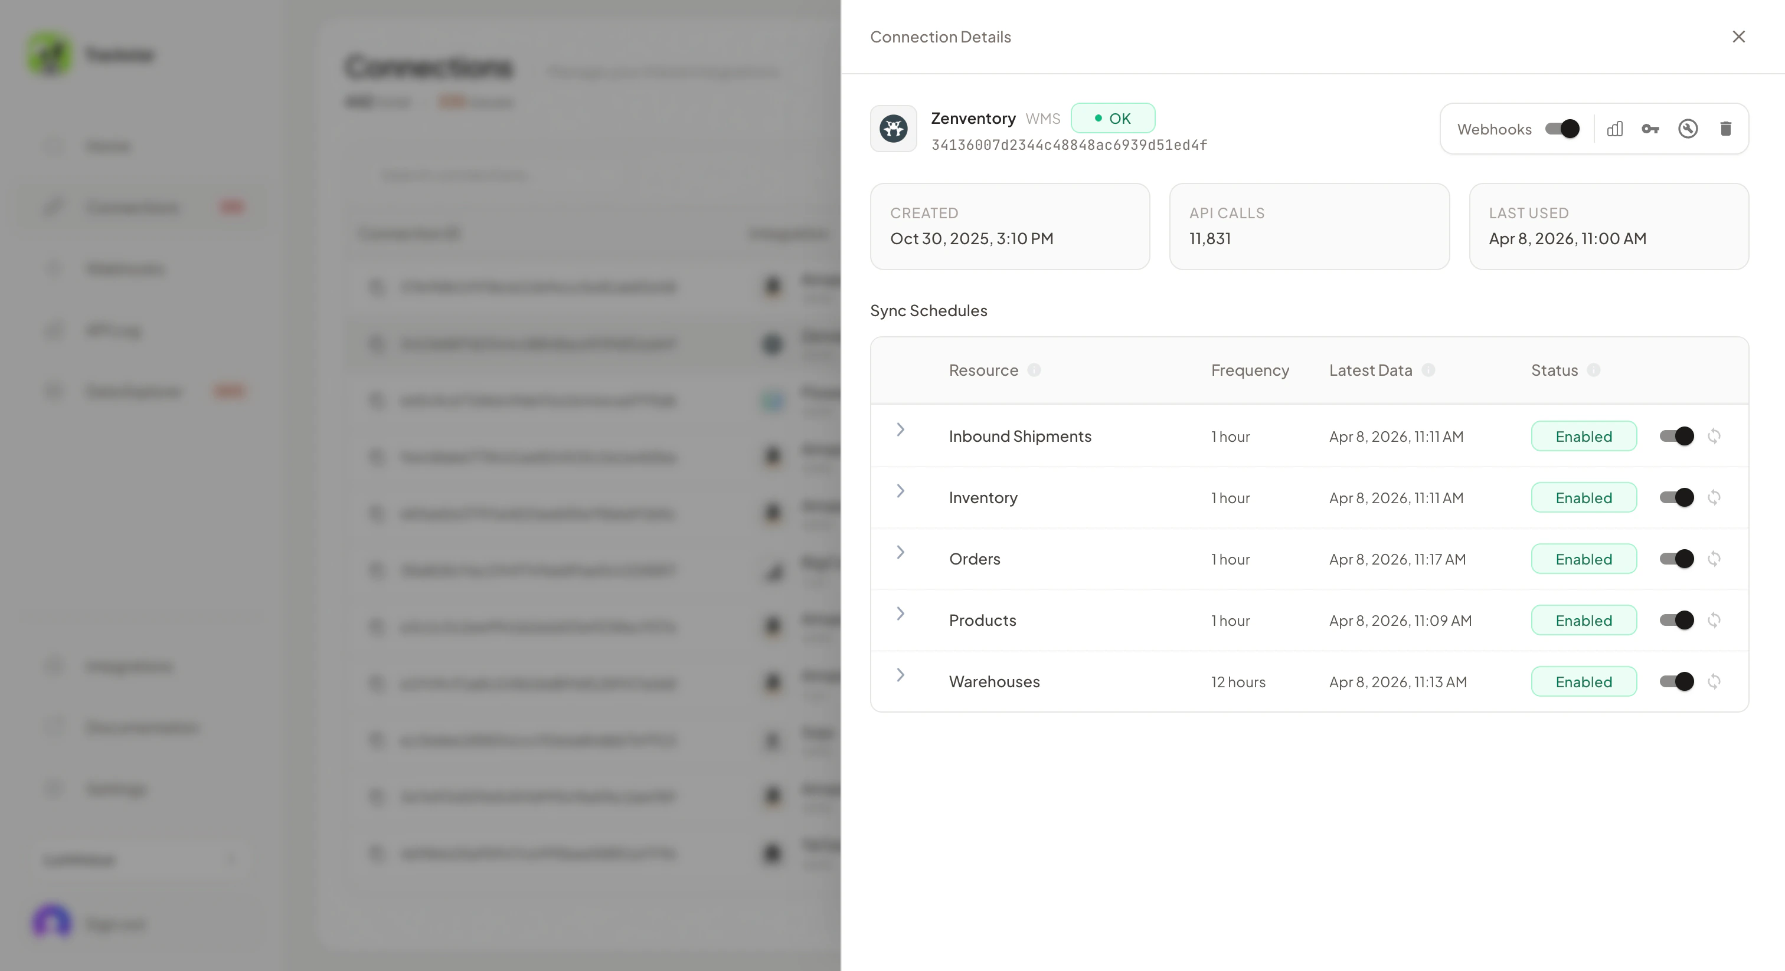The width and height of the screenshot is (1785, 971).
Task: Click the Enabled badge for Orders
Action: click(x=1584, y=559)
